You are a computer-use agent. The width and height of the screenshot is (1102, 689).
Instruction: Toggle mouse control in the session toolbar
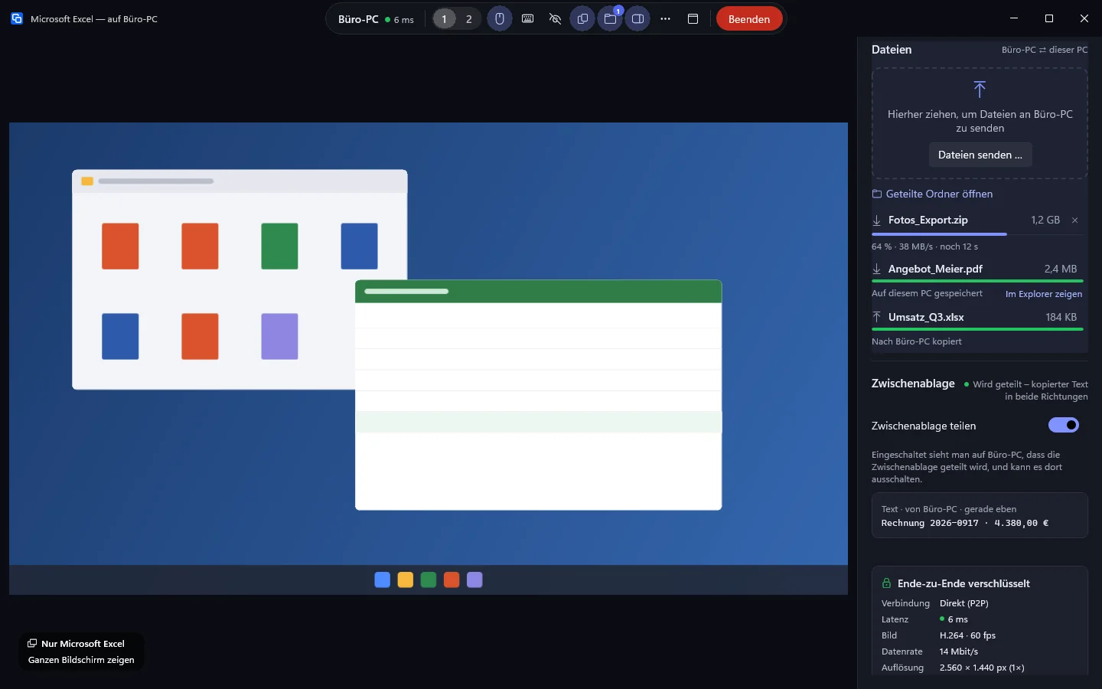[500, 19]
